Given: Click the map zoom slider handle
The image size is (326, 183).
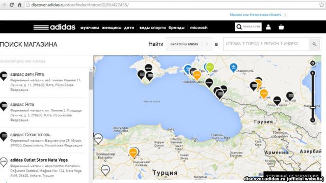Looking at the screenshot, I should pos(312,107).
